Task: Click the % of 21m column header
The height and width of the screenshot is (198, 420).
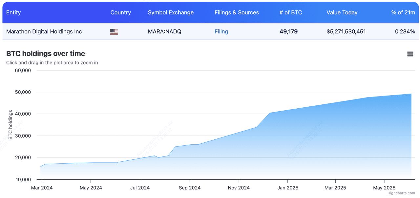Action: (403, 12)
